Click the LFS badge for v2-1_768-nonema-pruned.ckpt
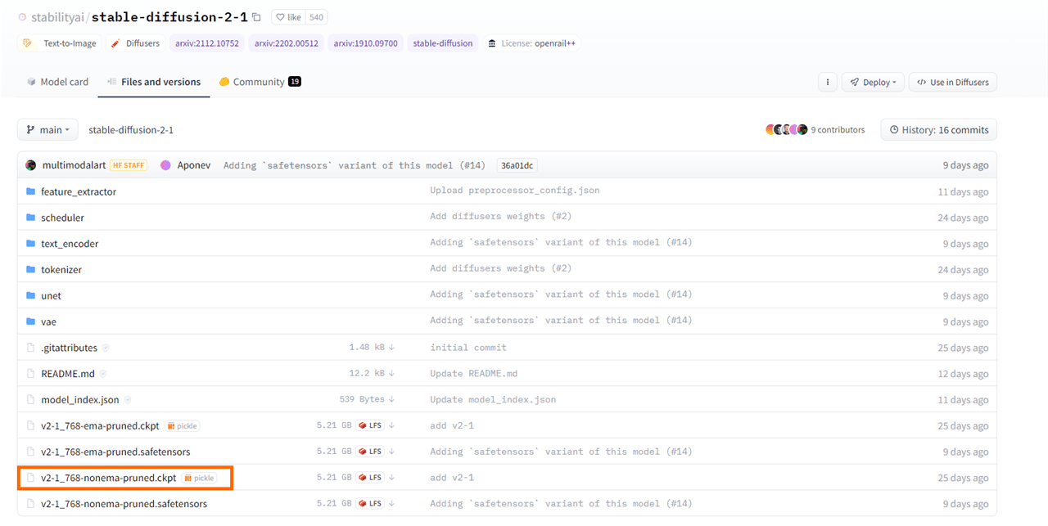 pos(370,478)
